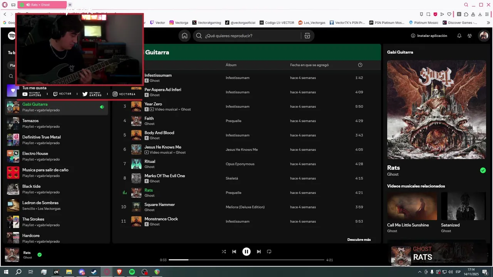Screen dimensions: 493x277
Task: Open the Ladron de Sombras single
Action: coord(56,205)
